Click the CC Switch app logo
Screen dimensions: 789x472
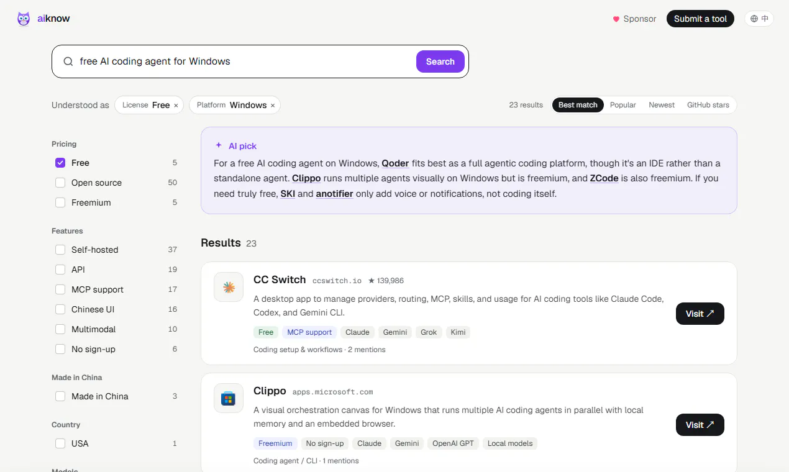229,287
